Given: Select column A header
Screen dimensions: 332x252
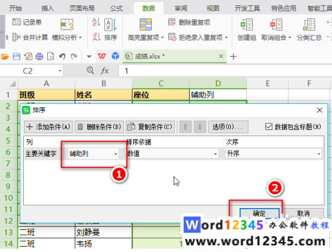Looking at the screenshot, I should coord(46,83).
